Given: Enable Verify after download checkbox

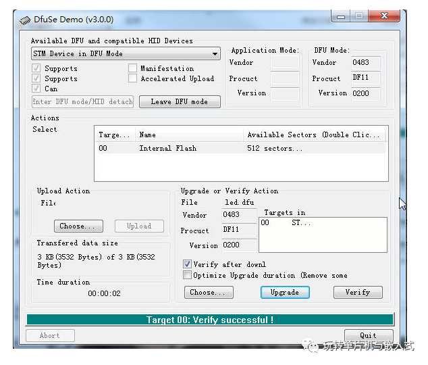Looking at the screenshot, I should [x=187, y=264].
